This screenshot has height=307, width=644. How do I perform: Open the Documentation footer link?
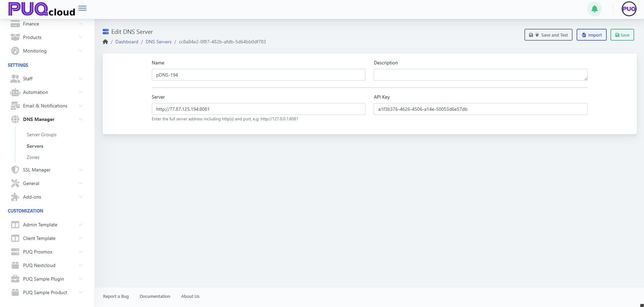(x=155, y=296)
